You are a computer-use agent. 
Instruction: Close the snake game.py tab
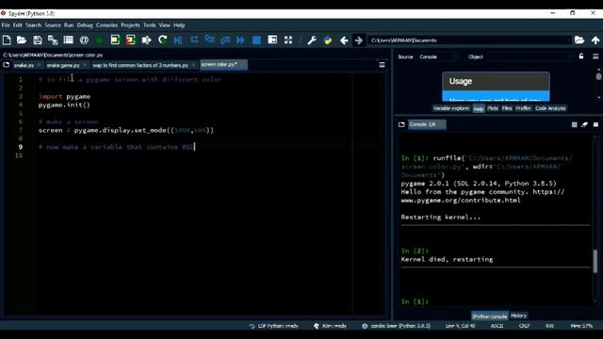point(85,65)
